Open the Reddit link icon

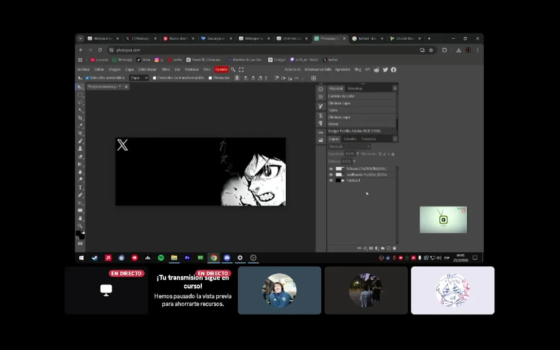(376, 70)
